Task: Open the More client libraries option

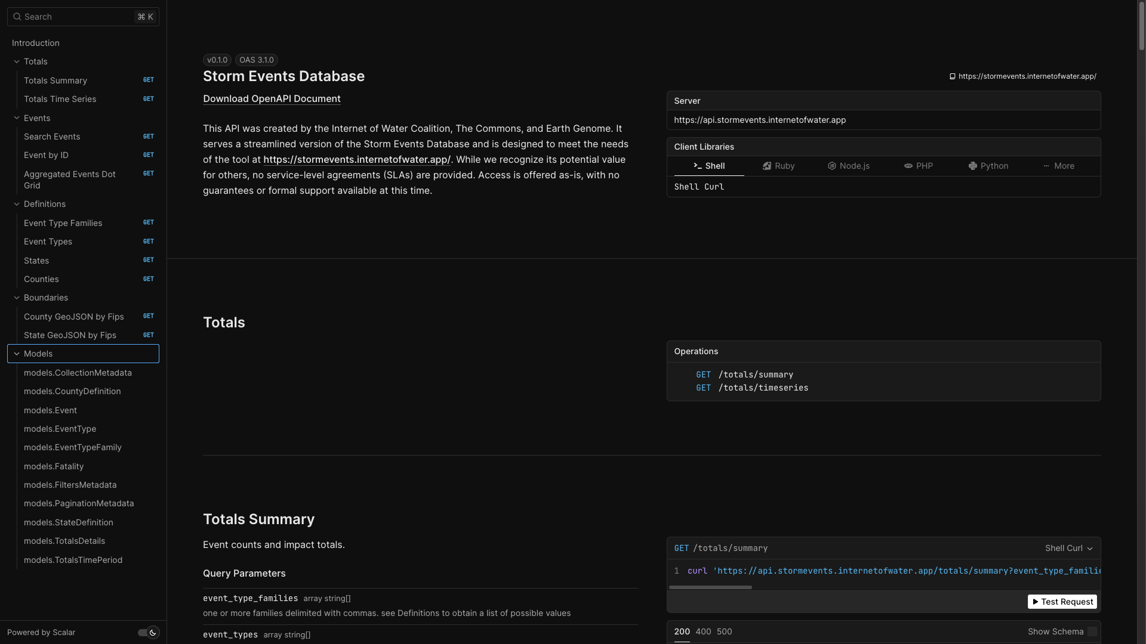Action: (x=1058, y=166)
